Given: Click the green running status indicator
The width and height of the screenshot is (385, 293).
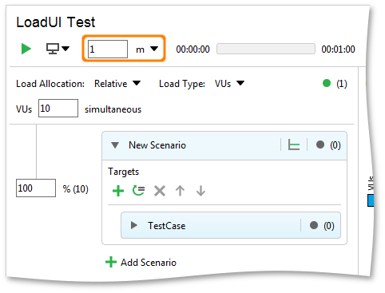Looking at the screenshot, I should pos(327,83).
